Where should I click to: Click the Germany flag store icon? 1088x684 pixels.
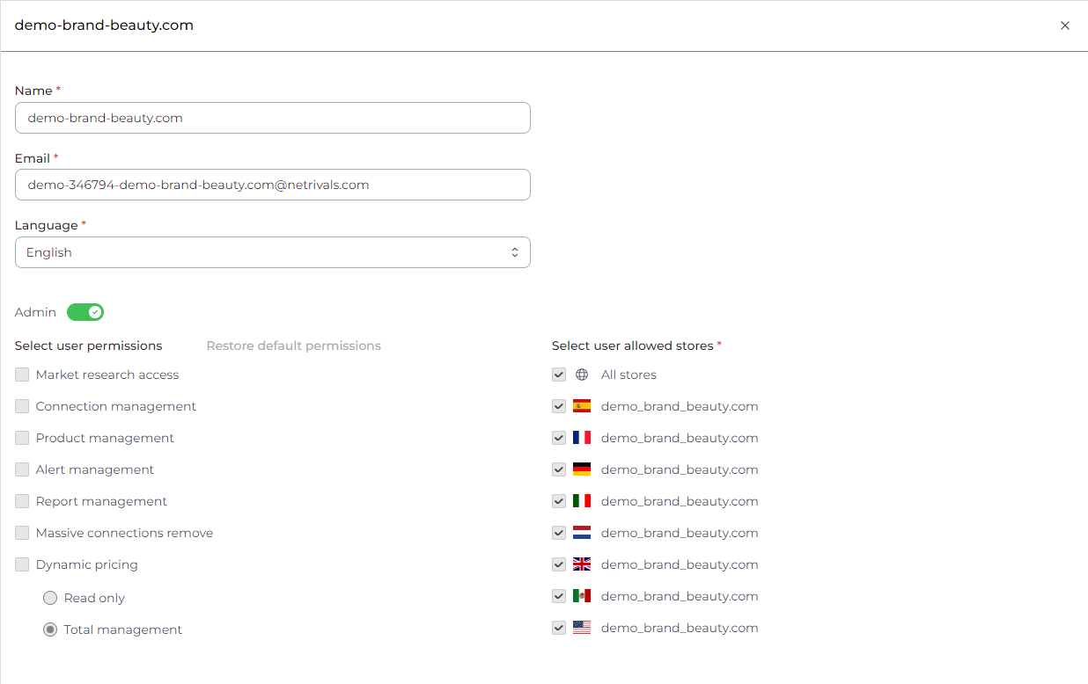click(581, 469)
